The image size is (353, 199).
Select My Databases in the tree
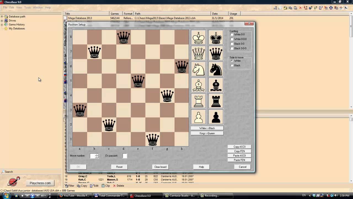point(17,28)
